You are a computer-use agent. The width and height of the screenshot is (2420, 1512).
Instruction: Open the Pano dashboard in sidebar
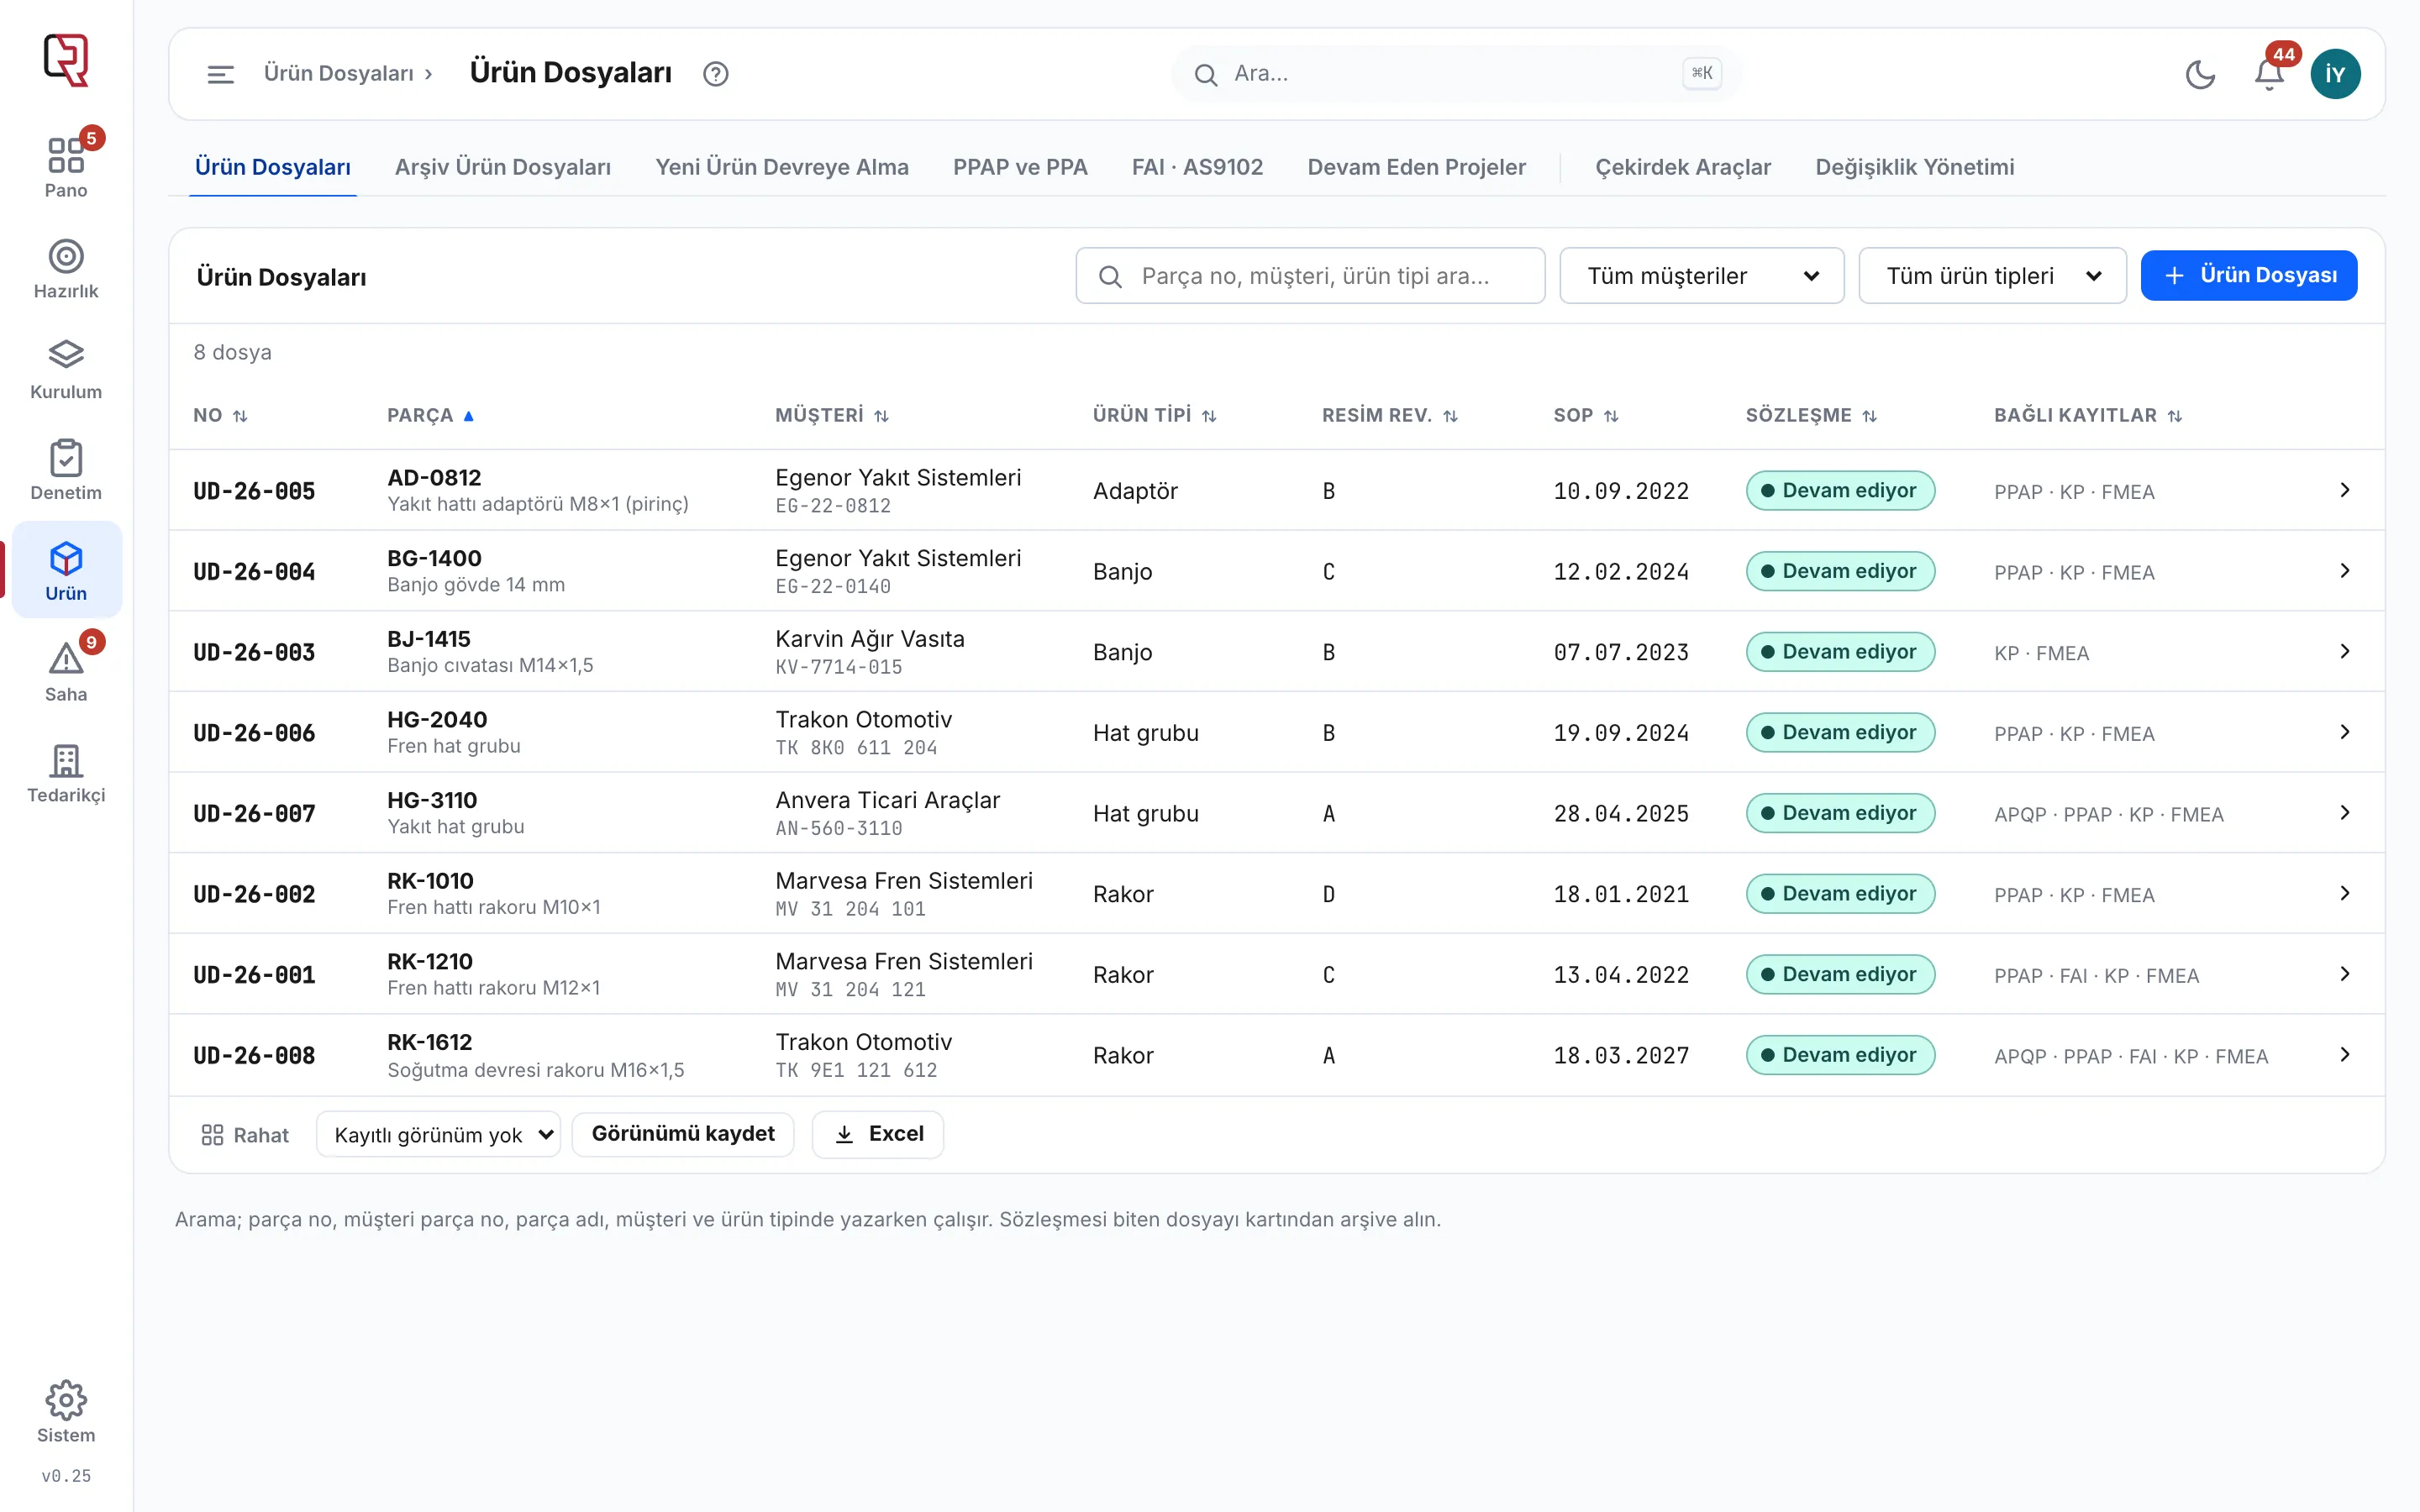tap(66, 167)
